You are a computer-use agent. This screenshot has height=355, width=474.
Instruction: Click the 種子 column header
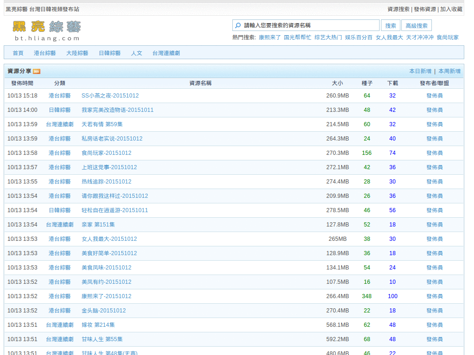point(367,83)
